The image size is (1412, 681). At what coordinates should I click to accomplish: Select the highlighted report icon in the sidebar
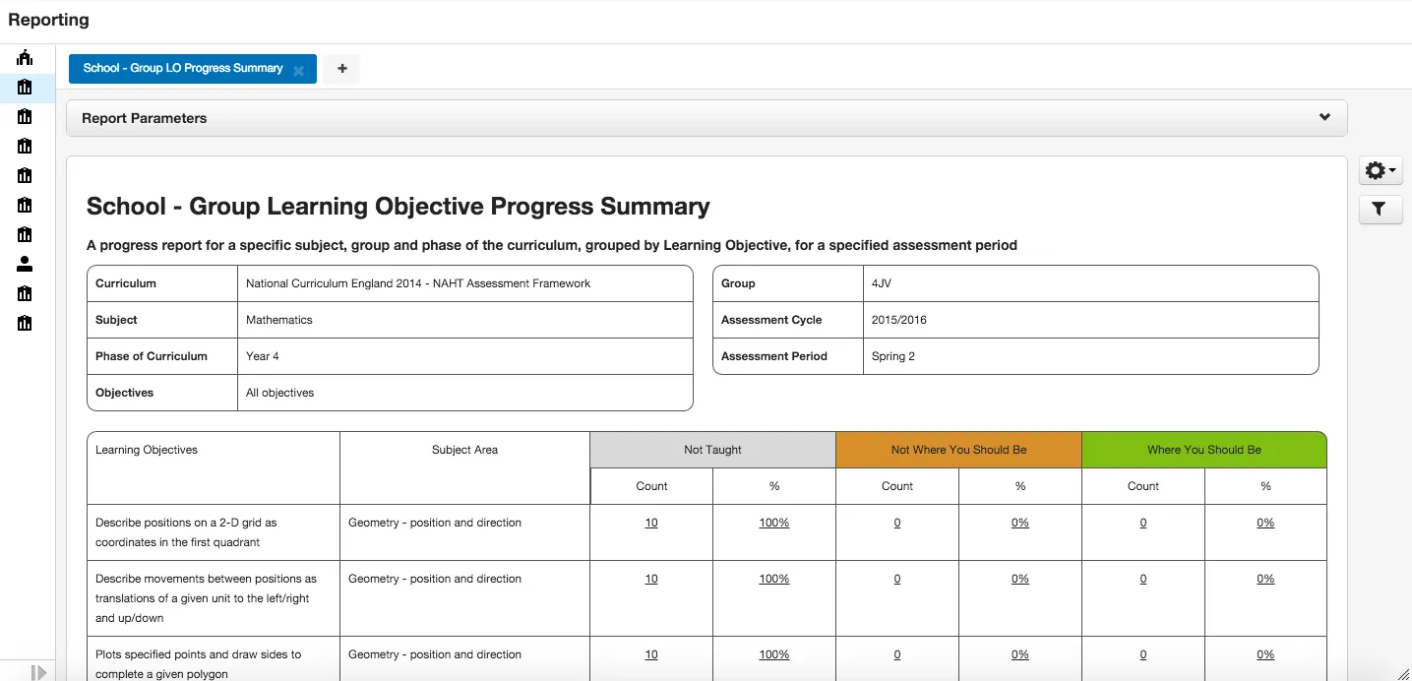click(x=25, y=88)
